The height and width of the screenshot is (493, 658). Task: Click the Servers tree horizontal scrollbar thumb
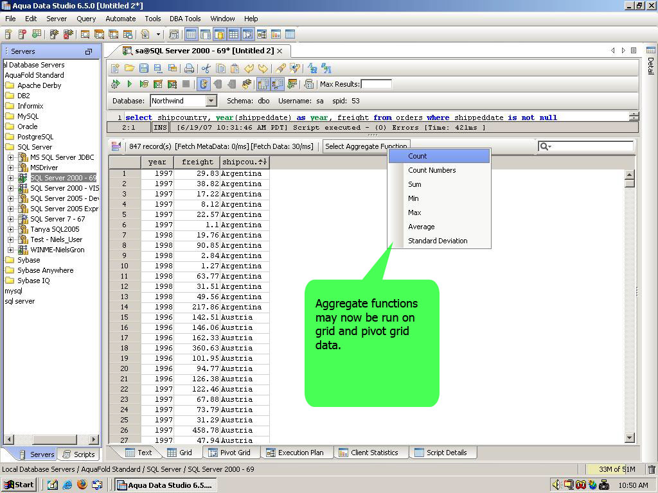pyautogui.click(x=55, y=439)
